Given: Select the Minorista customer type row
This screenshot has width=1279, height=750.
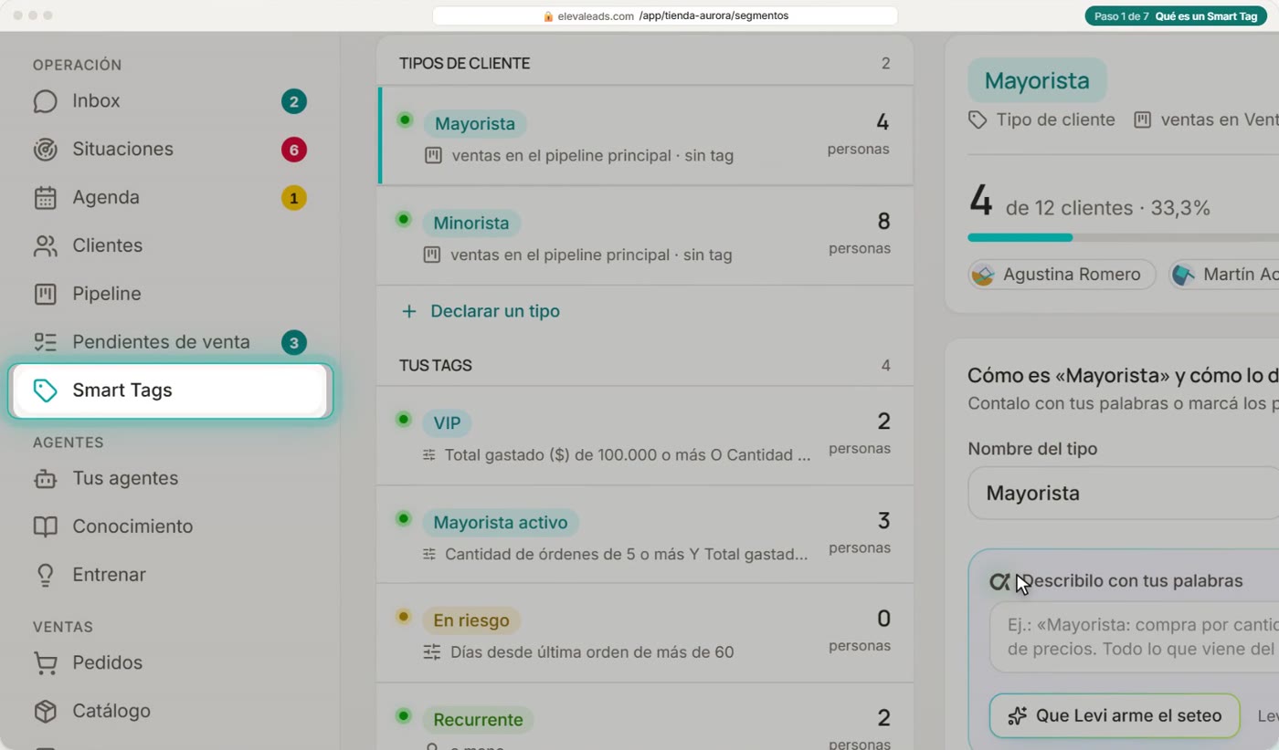Looking at the screenshot, I should point(646,235).
